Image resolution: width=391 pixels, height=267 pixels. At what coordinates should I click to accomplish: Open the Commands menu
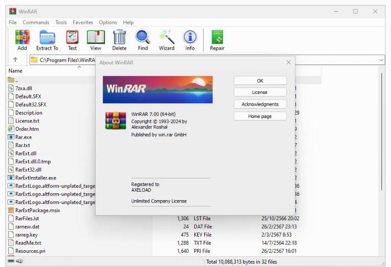pos(36,23)
